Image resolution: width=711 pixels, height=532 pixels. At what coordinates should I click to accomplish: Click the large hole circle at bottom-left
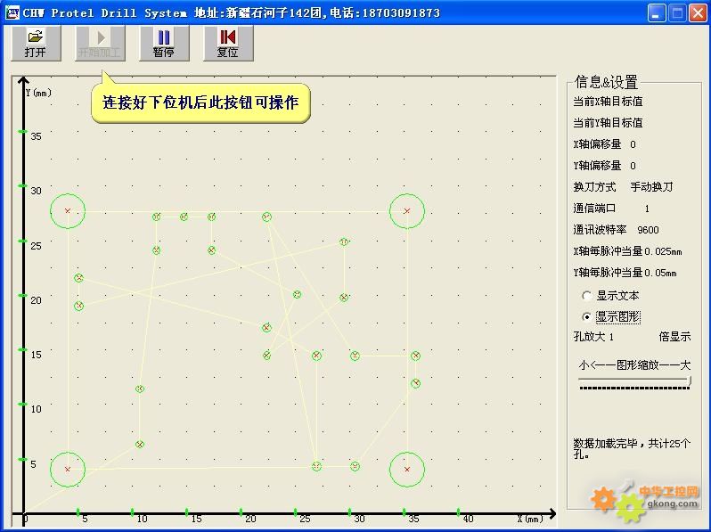[x=68, y=470]
